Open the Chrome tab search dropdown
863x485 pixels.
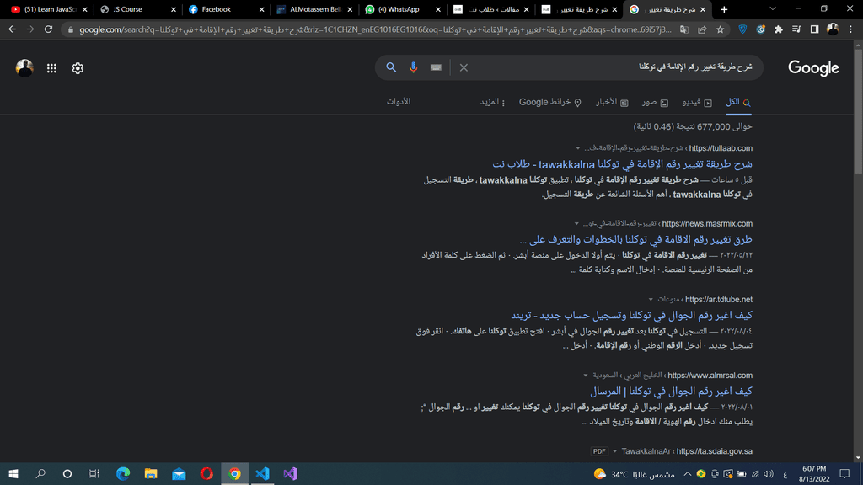point(773,9)
